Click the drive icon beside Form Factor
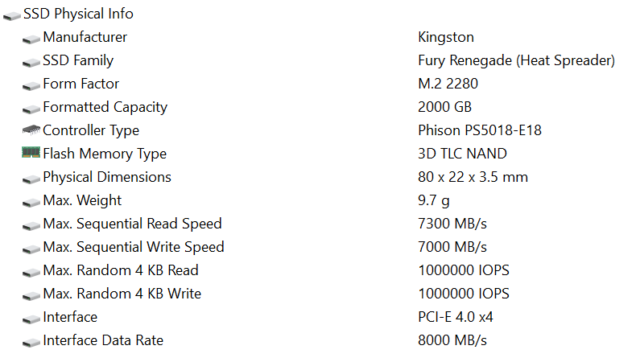This screenshot has height=358, width=636. coord(31,84)
